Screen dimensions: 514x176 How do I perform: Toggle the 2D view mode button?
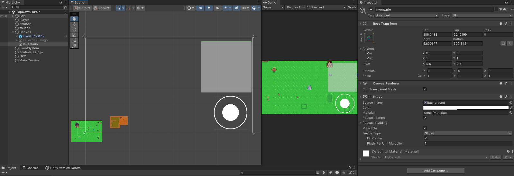pyautogui.click(x=200, y=8)
